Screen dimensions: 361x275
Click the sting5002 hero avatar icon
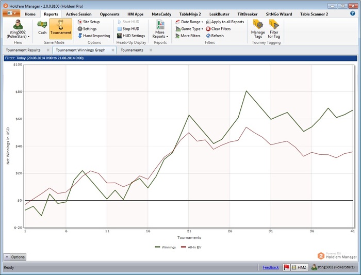(x=18, y=24)
